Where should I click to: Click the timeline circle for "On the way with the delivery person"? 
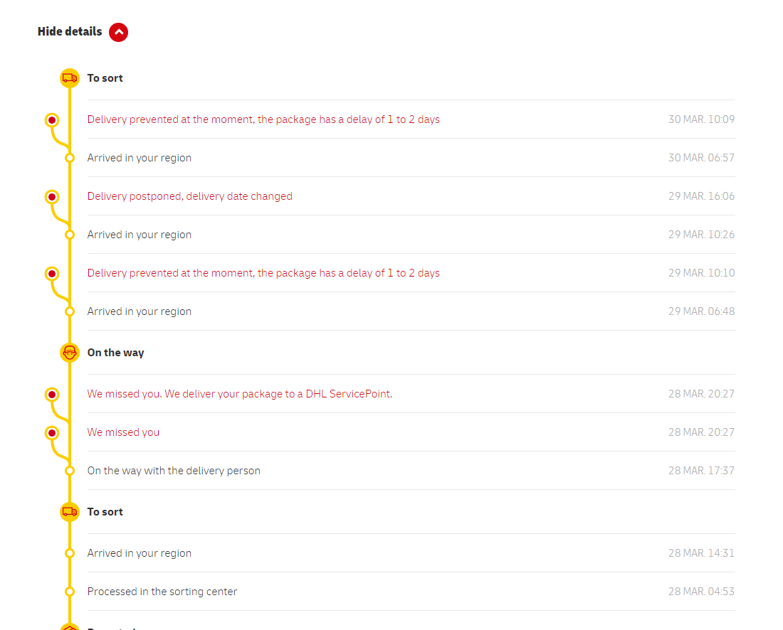tap(70, 471)
